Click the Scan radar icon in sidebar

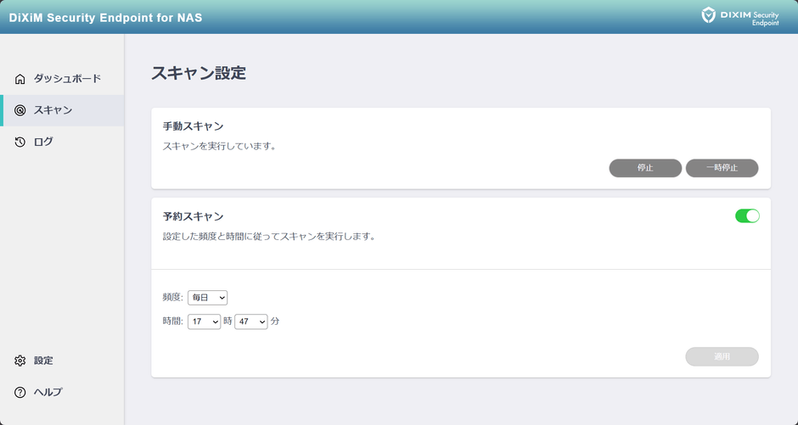point(20,110)
